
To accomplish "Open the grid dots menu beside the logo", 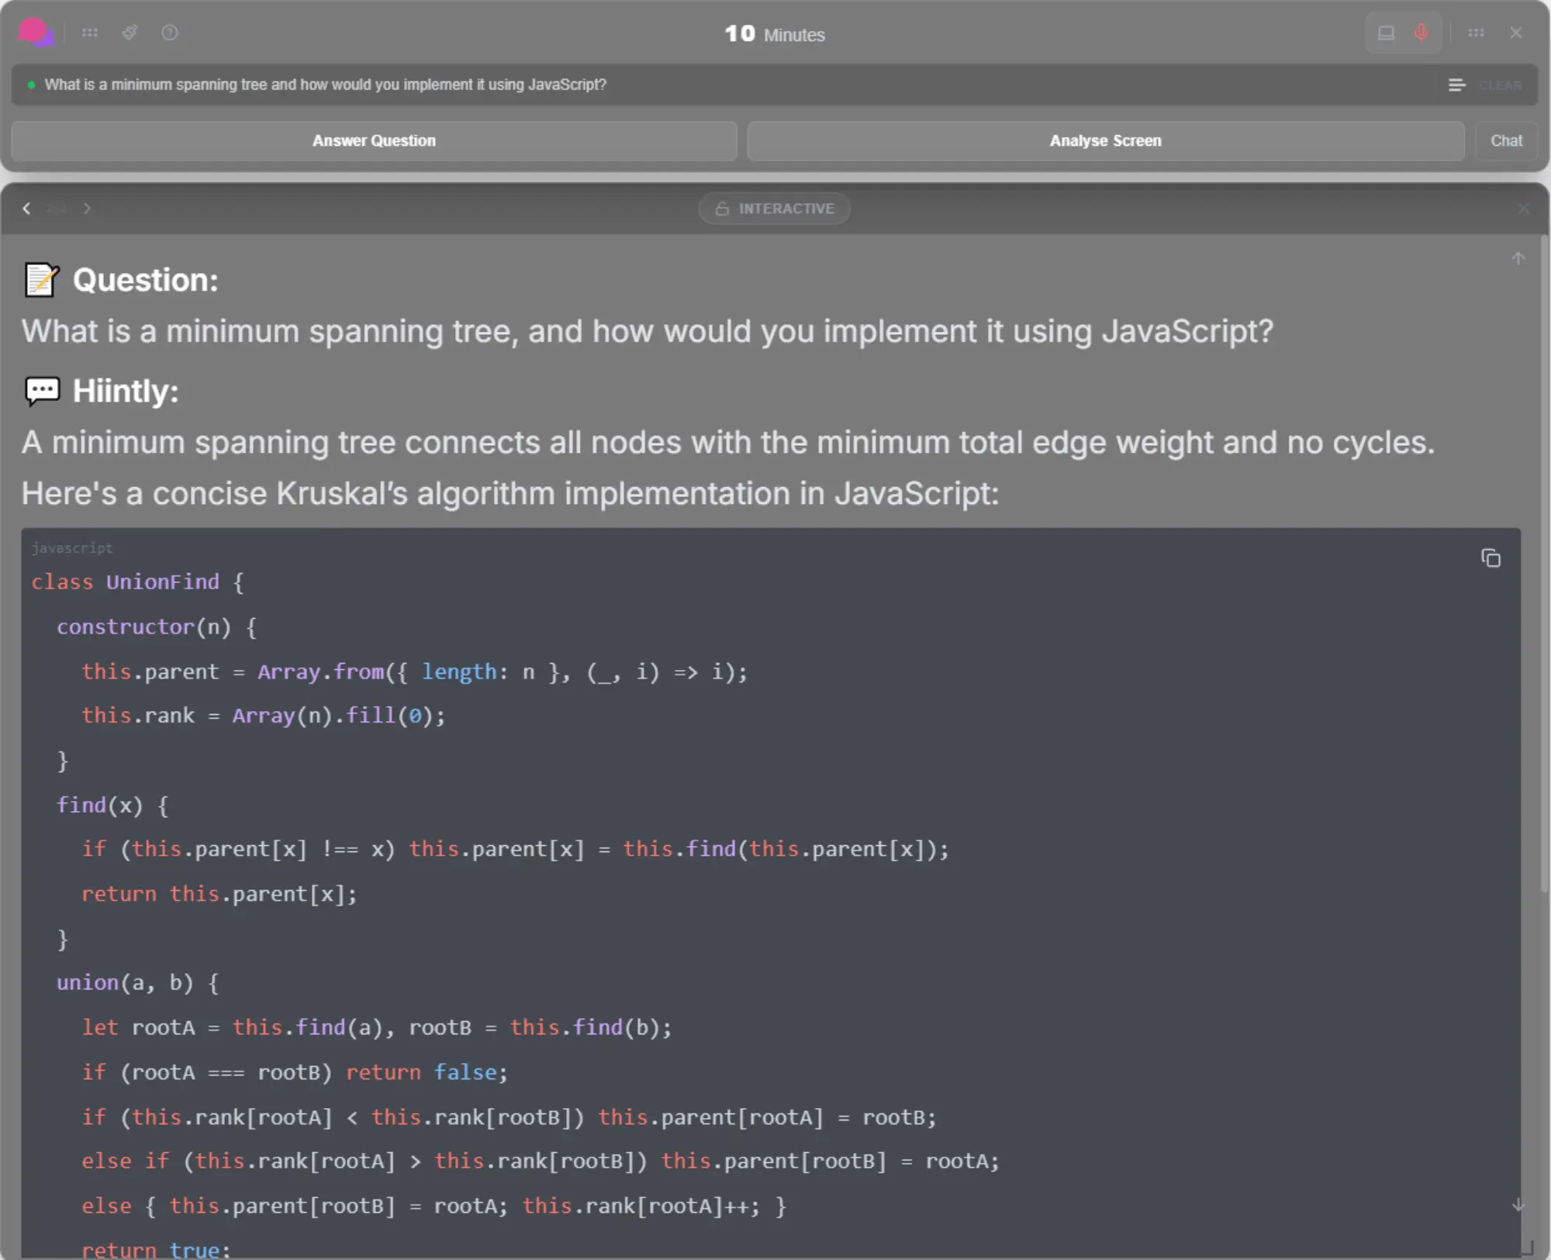I will point(90,33).
